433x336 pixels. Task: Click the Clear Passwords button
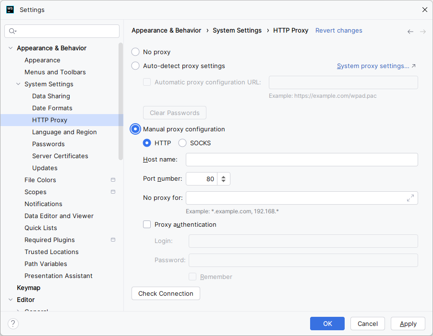pos(175,113)
